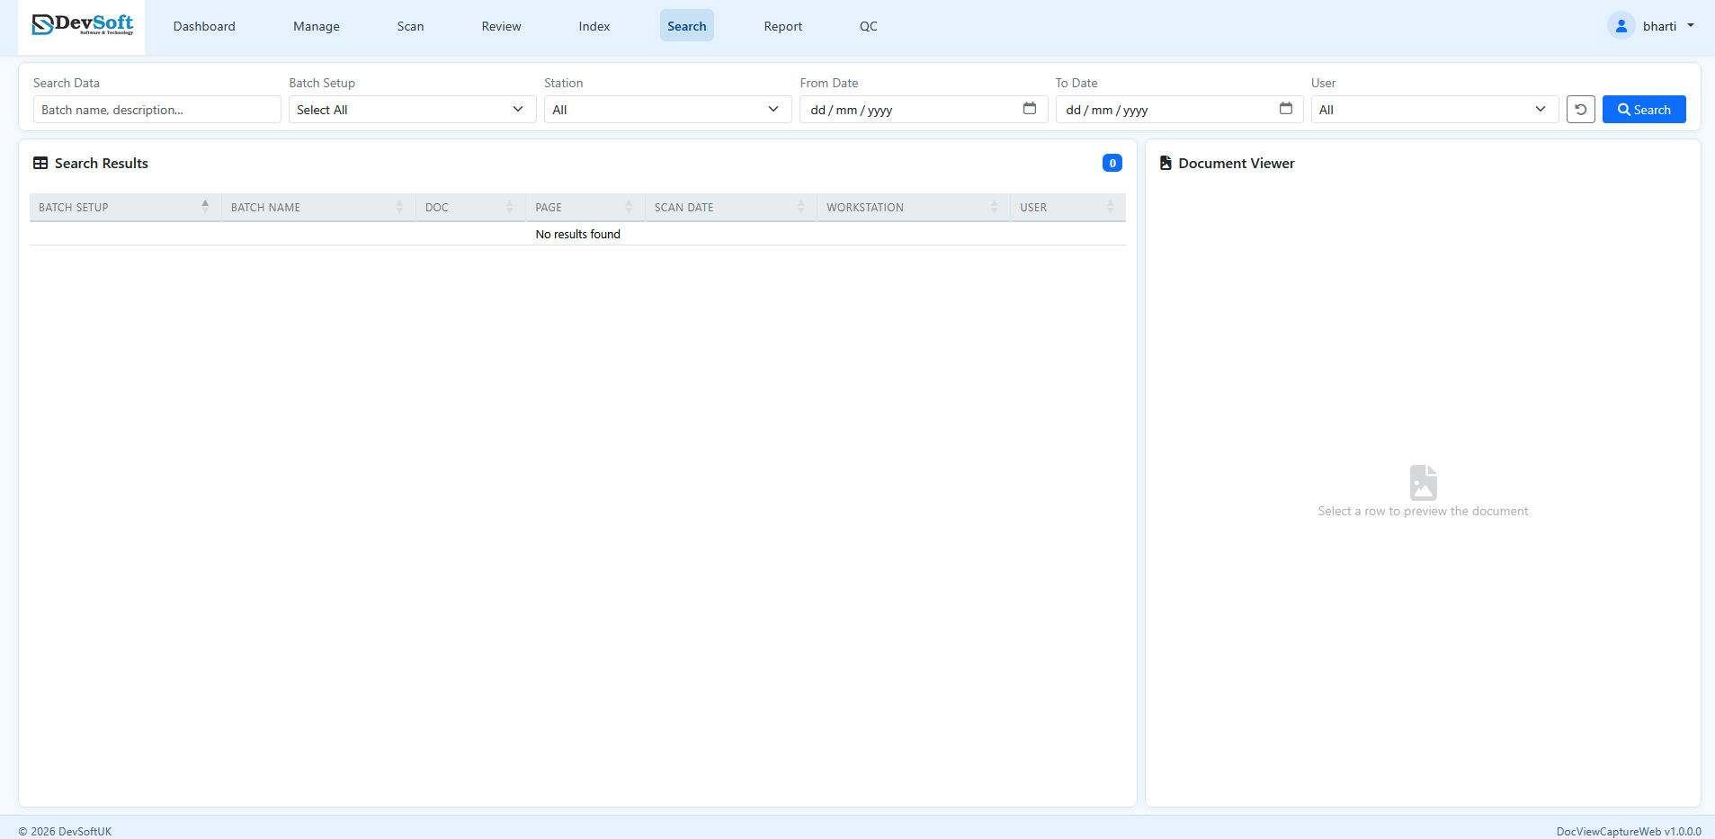Viewport: 1715px width, 839px height.
Task: Go to the Scan tab
Action: pyautogui.click(x=411, y=26)
